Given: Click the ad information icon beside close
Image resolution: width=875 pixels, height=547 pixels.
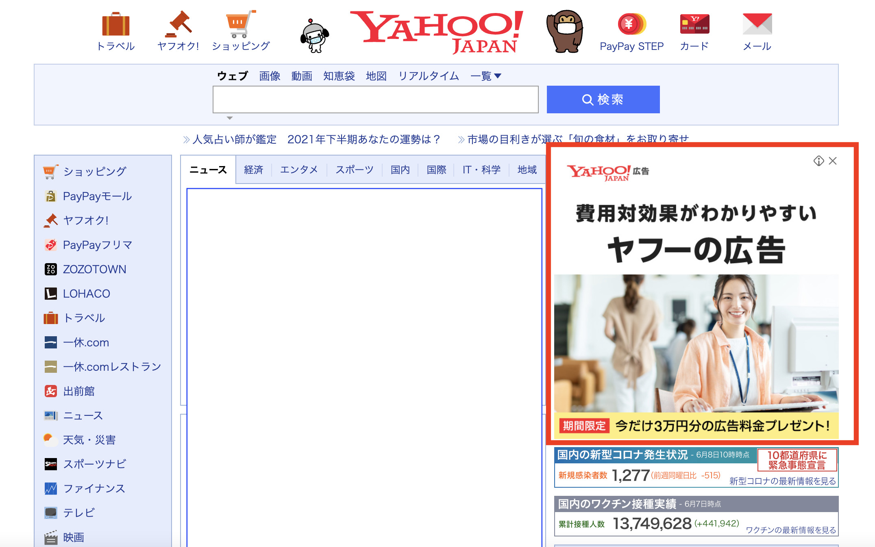Looking at the screenshot, I should [818, 161].
